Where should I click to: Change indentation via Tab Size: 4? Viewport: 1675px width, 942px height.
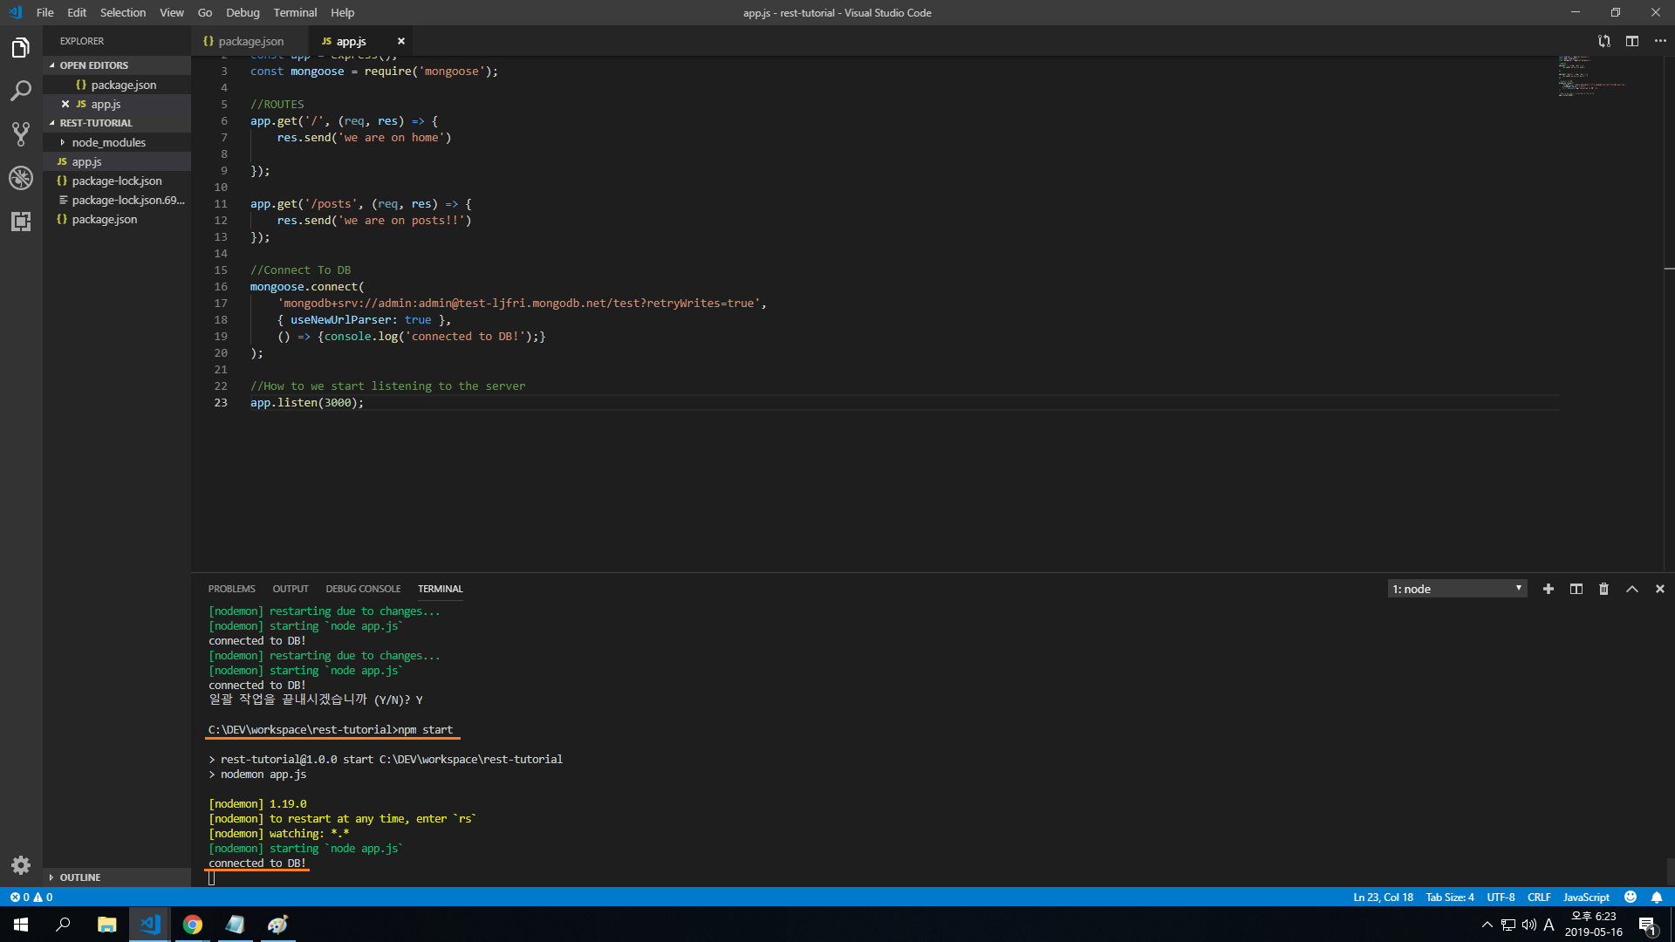(1449, 897)
